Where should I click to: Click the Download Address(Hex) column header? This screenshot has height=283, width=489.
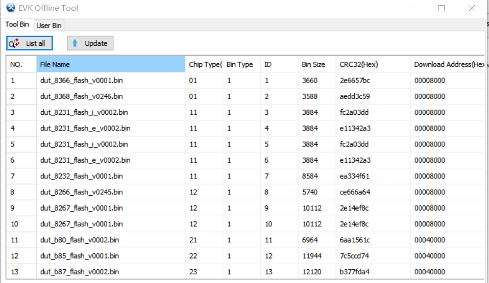(448, 65)
